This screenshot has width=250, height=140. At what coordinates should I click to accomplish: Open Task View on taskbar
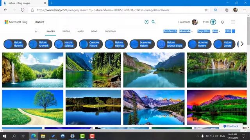coord(23,136)
